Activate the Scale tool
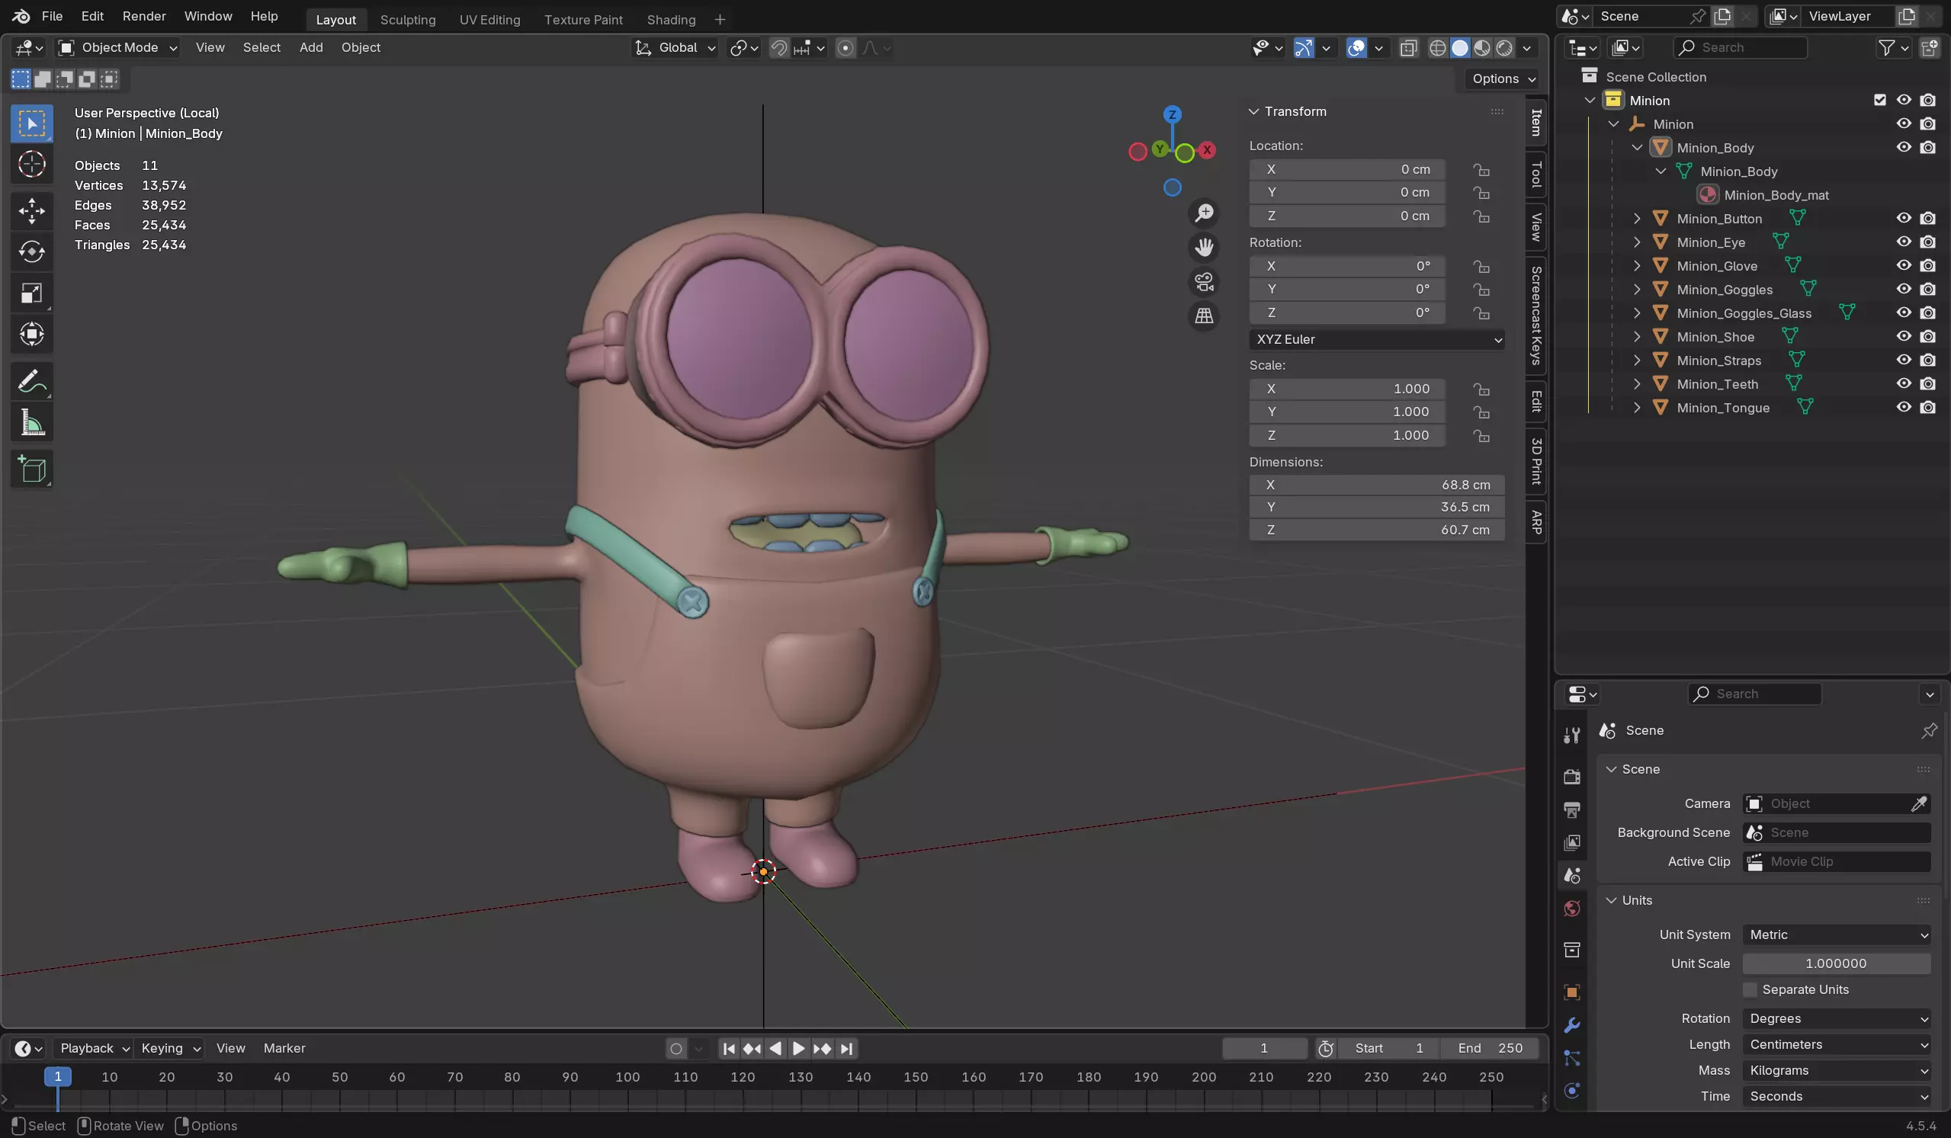This screenshot has height=1138, width=1951. pyautogui.click(x=32, y=293)
